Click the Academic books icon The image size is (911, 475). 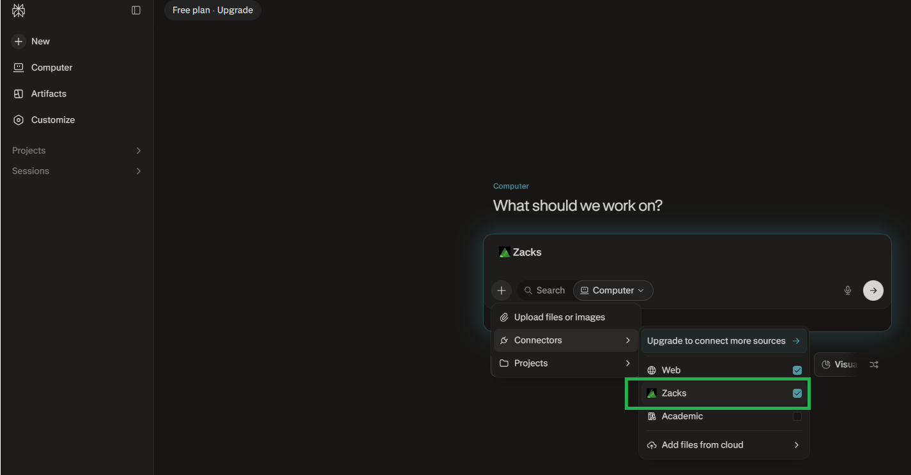[x=652, y=416]
